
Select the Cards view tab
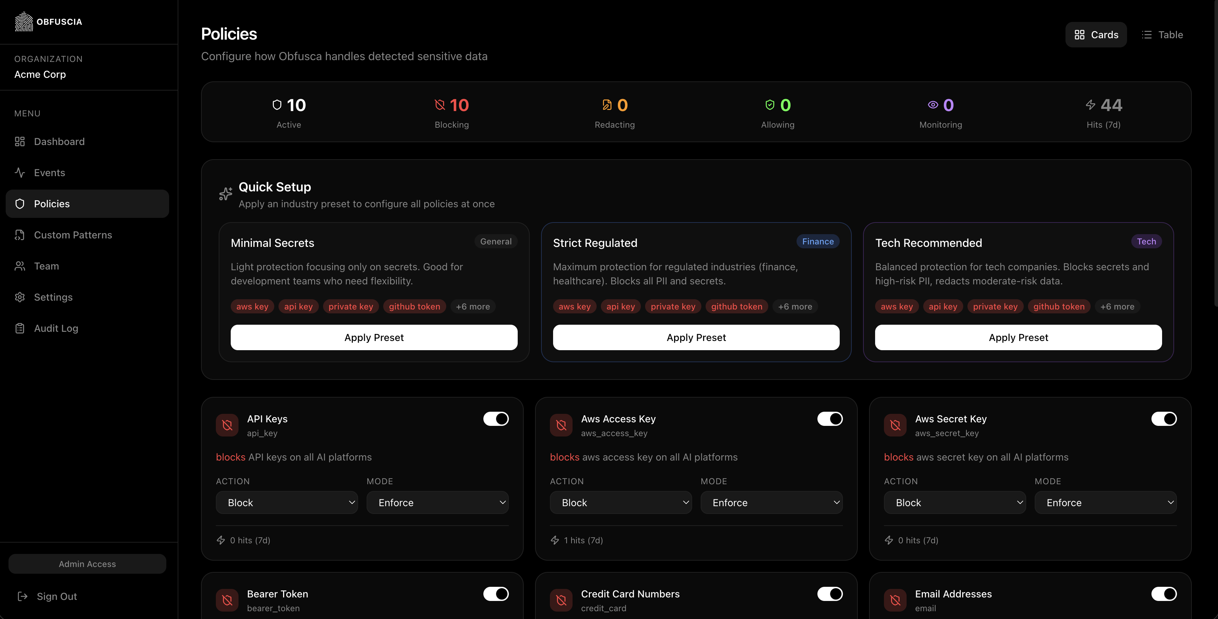[x=1096, y=35]
